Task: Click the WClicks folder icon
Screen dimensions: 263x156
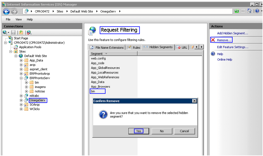Action: pos(26,109)
